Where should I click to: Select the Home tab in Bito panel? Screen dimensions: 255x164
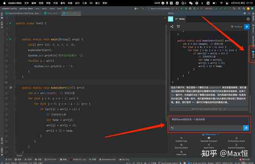click(x=180, y=19)
